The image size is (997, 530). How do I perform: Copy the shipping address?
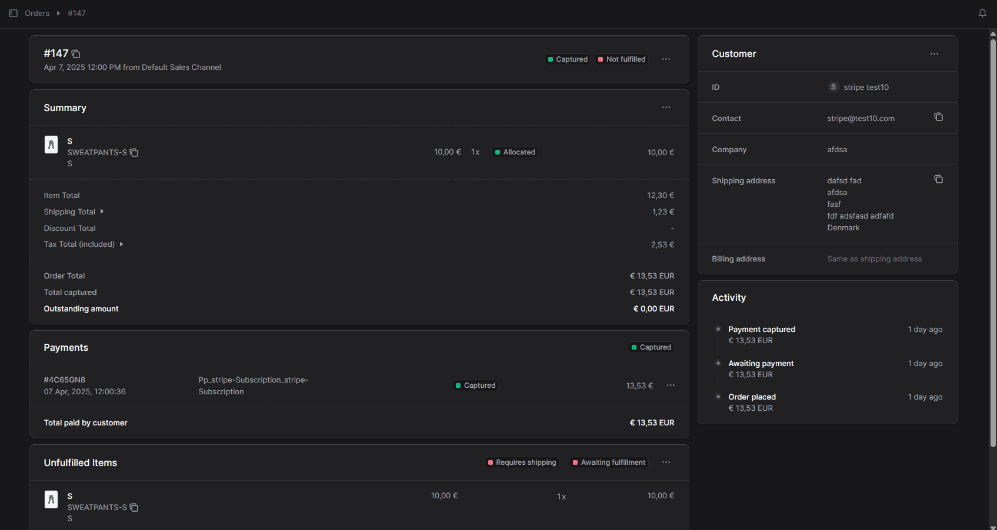(938, 179)
